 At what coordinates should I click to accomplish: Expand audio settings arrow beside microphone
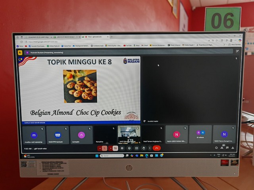pyautogui.click(x=99, y=148)
